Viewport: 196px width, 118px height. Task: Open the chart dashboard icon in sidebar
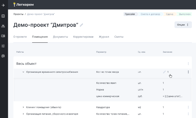[x=3, y=16]
